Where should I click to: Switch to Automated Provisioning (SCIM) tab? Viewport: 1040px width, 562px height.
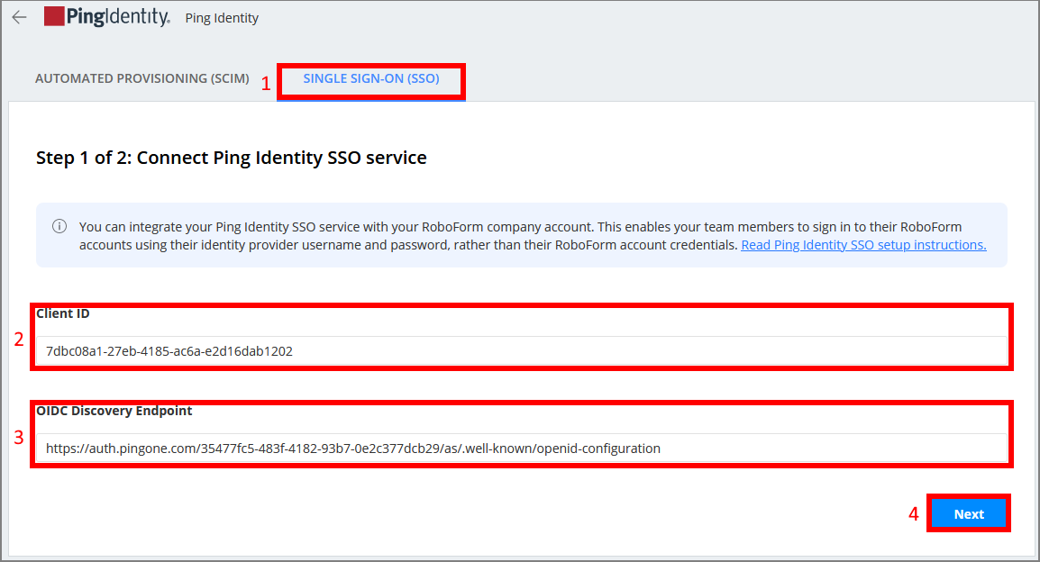(141, 78)
